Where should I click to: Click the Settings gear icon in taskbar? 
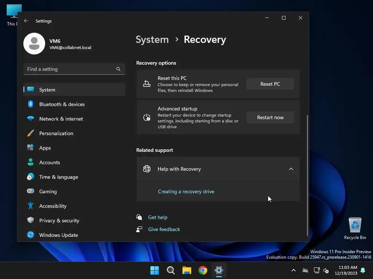point(219,270)
